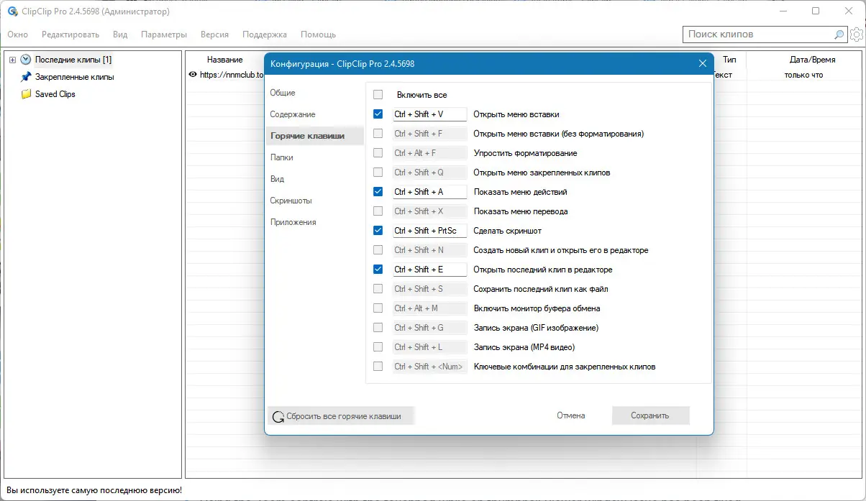Image resolution: width=866 pixels, height=501 pixels.
Task: Open the Вид menu in menu bar
Action: click(120, 35)
